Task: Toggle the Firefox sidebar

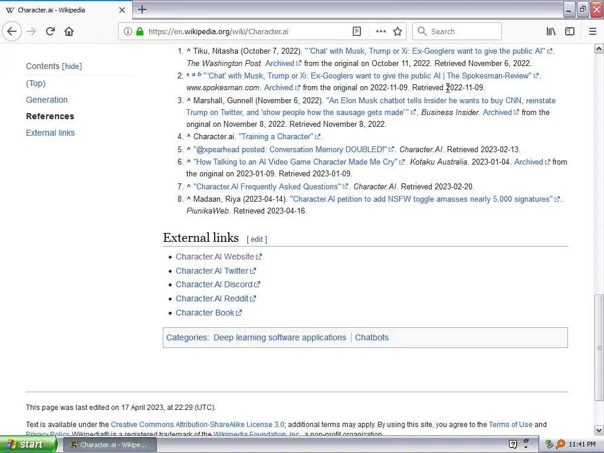Action: pyautogui.click(x=570, y=32)
